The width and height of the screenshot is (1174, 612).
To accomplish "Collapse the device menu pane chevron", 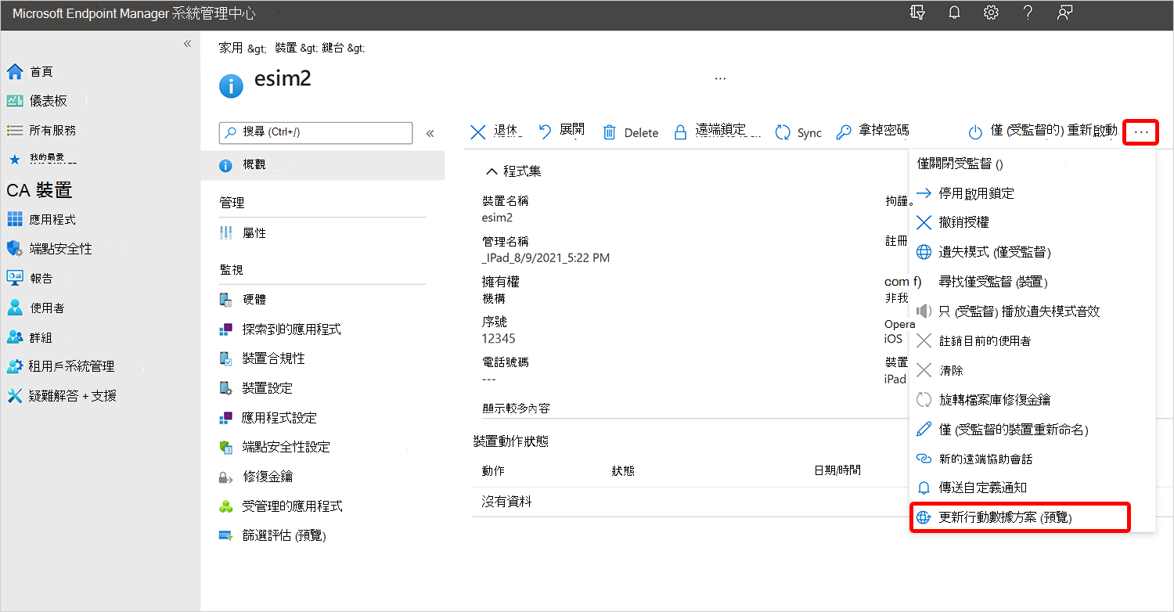I will pyautogui.click(x=430, y=133).
